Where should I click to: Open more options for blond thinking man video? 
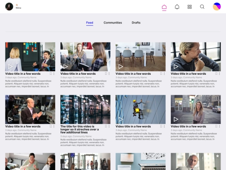220,73
